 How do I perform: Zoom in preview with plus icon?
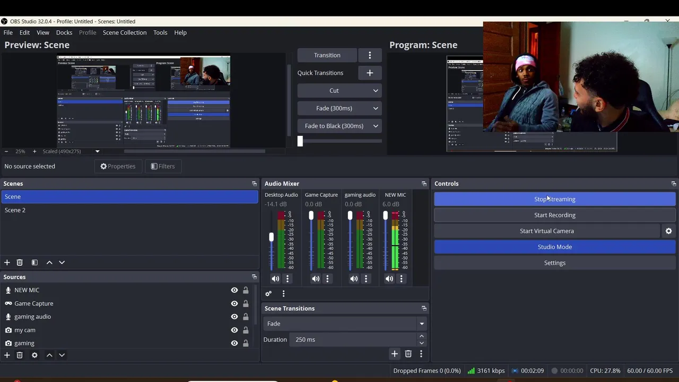tap(34, 151)
